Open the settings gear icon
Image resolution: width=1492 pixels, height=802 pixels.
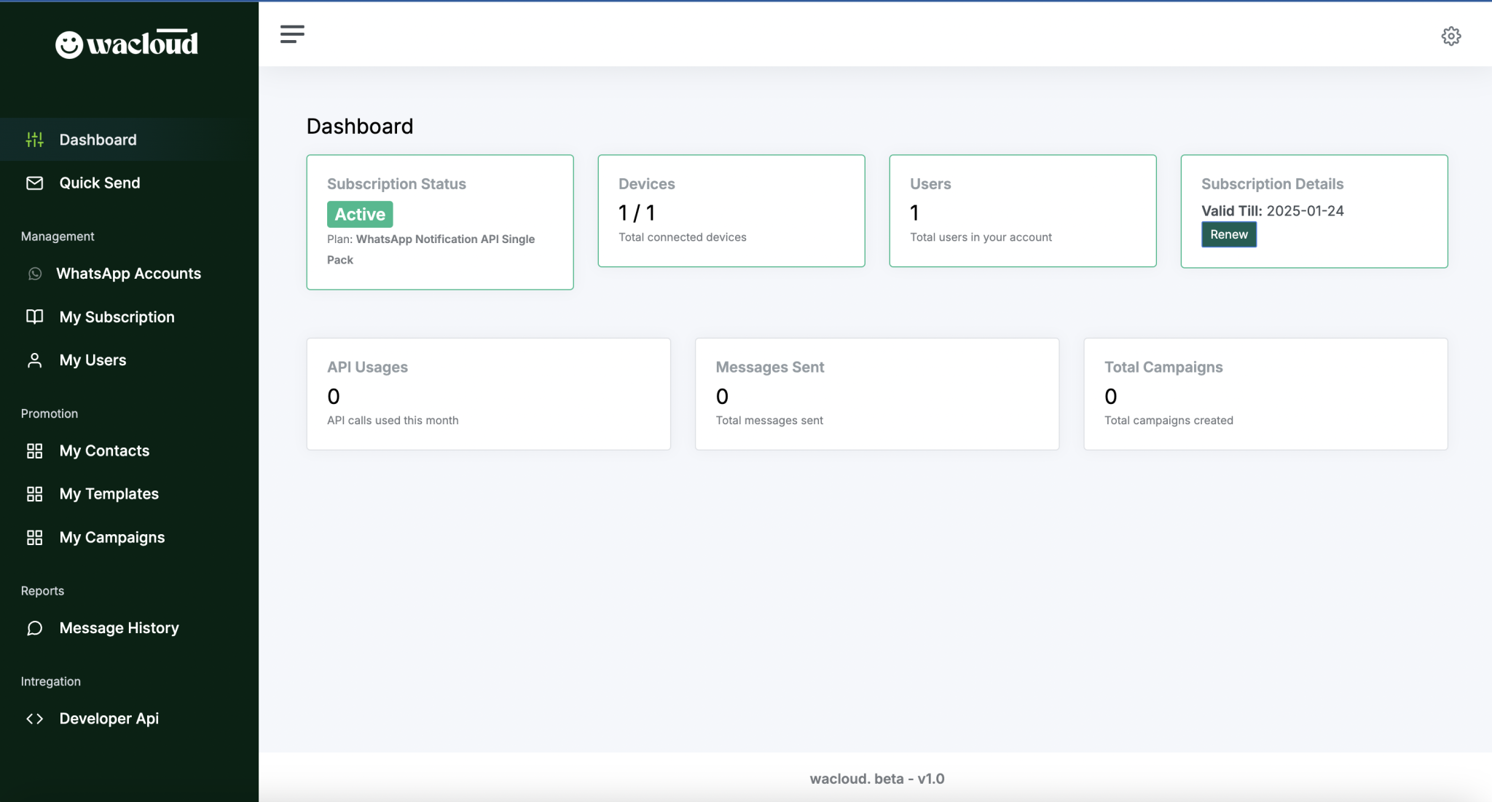point(1450,36)
